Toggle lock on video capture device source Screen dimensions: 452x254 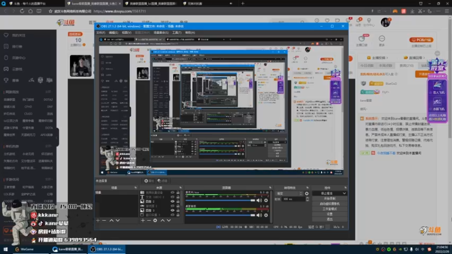coord(178,192)
